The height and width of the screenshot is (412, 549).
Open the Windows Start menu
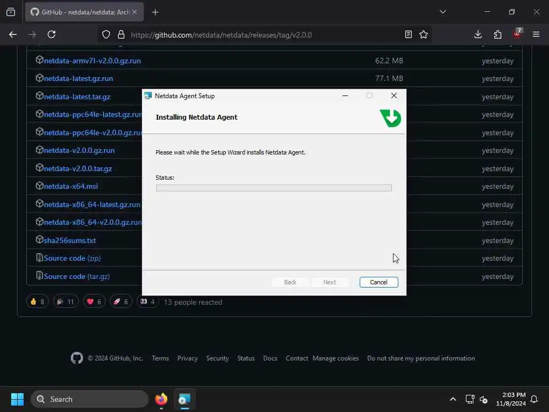(17, 399)
